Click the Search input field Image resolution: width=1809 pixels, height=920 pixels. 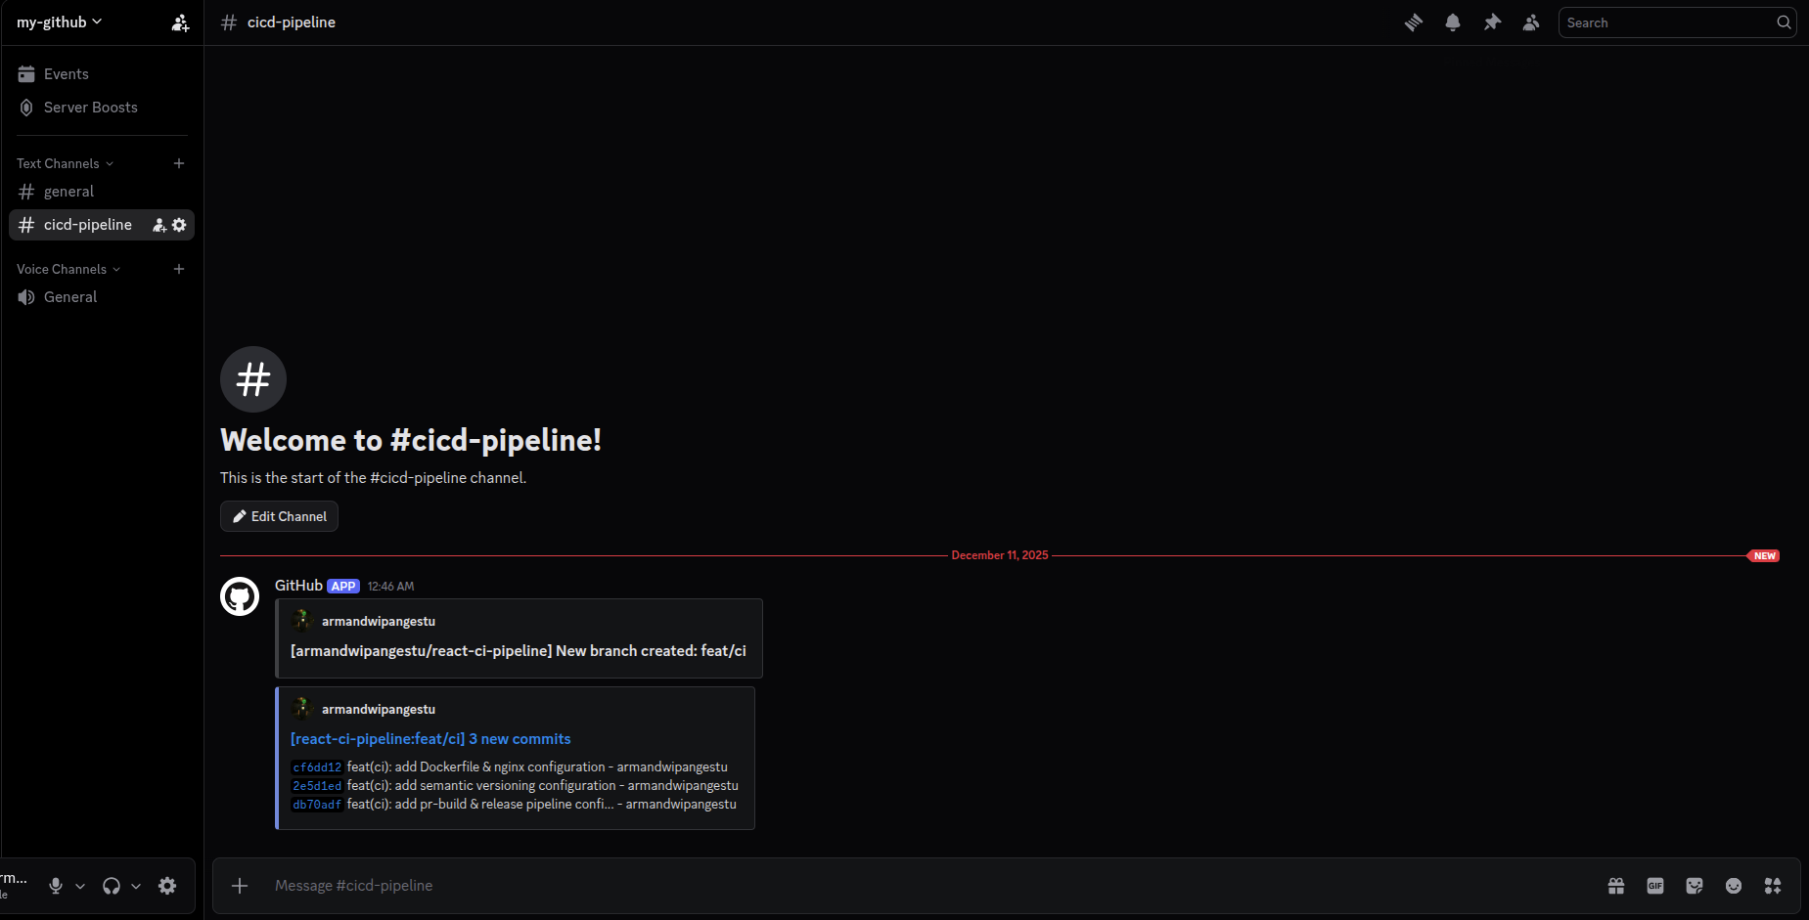[x=1668, y=22]
